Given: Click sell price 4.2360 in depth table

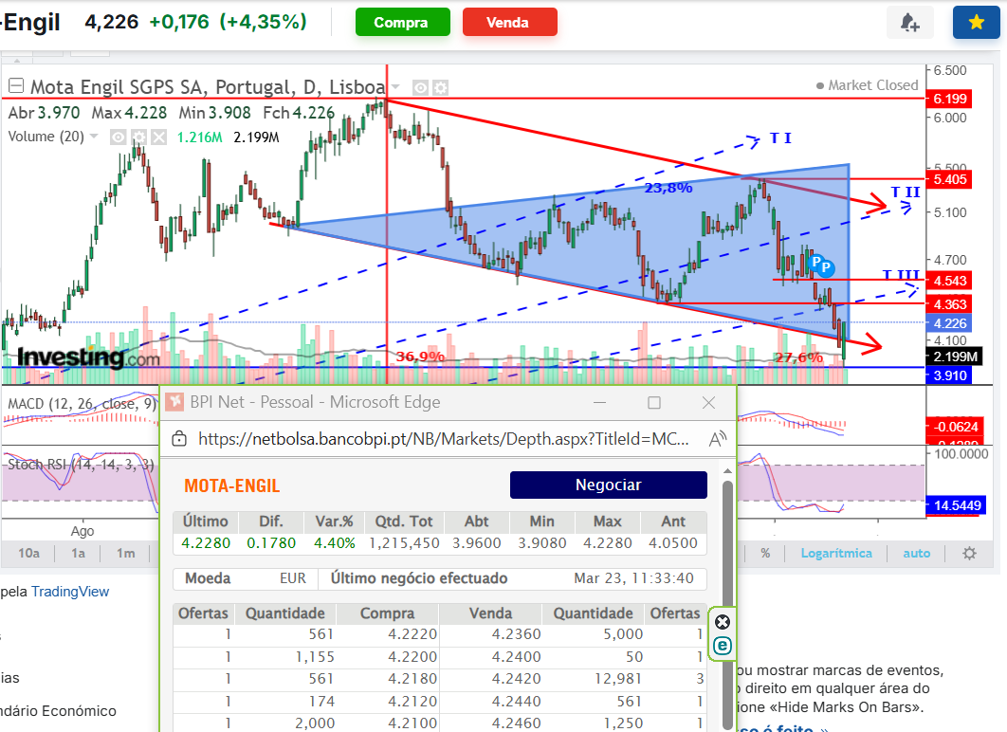Looking at the screenshot, I should (x=517, y=634).
